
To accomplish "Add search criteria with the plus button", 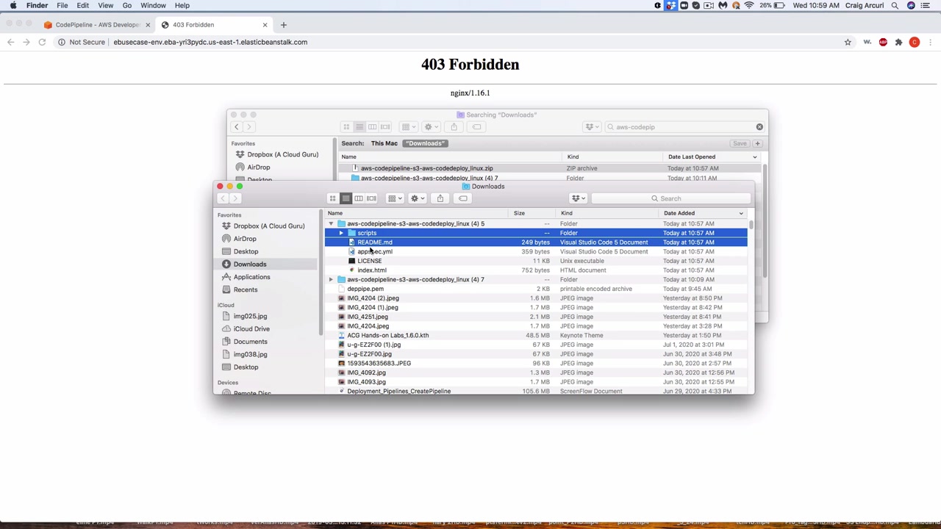I will pos(757,143).
